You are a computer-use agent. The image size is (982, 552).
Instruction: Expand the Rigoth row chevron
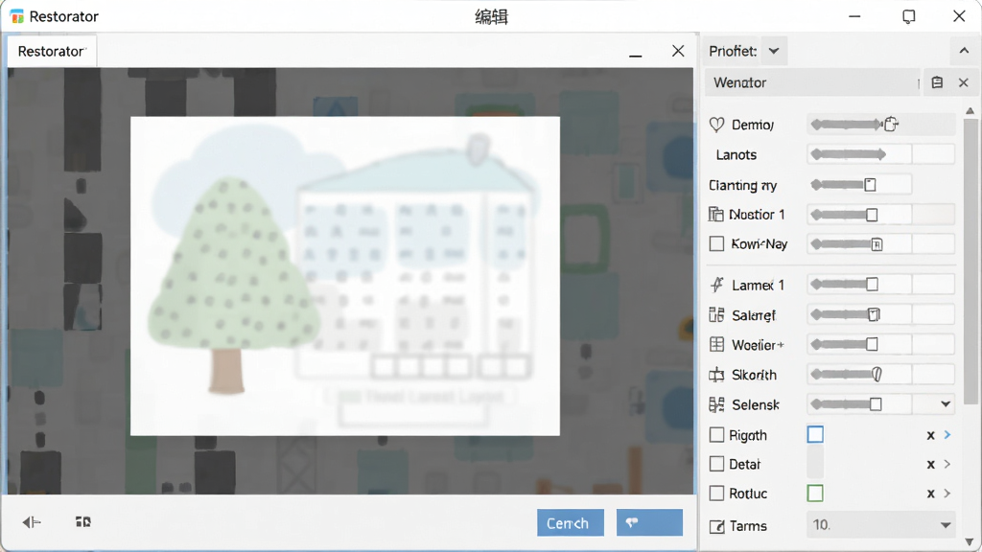click(947, 434)
